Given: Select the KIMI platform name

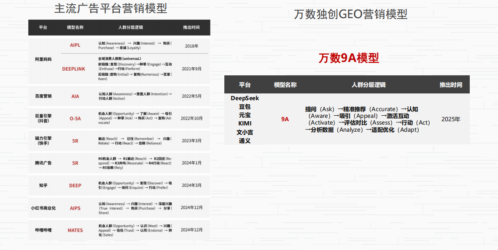Looking at the screenshot, I should pos(245,124).
